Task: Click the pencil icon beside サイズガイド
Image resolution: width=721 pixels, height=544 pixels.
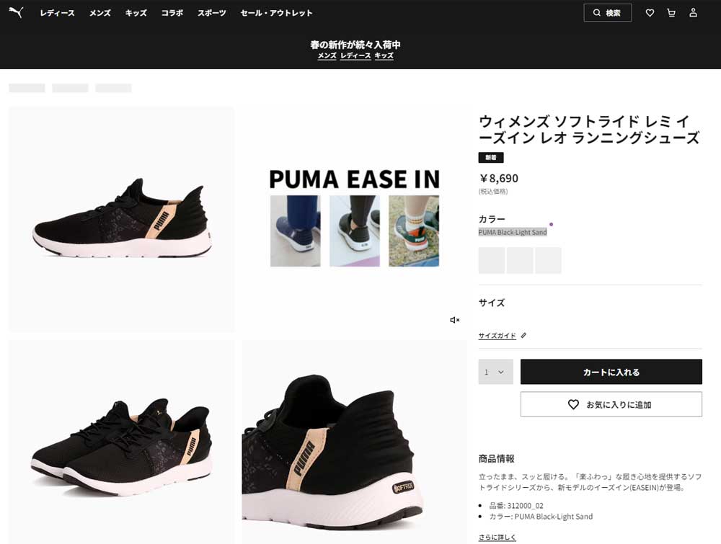Action: click(x=523, y=335)
